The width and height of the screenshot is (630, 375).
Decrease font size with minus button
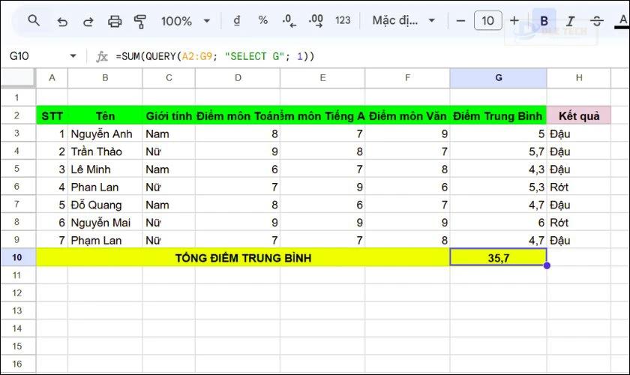(x=460, y=20)
